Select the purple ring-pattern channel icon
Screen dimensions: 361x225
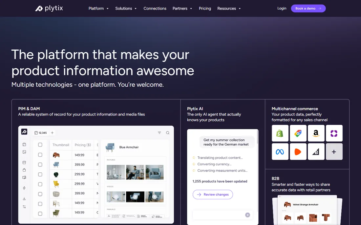334,133
